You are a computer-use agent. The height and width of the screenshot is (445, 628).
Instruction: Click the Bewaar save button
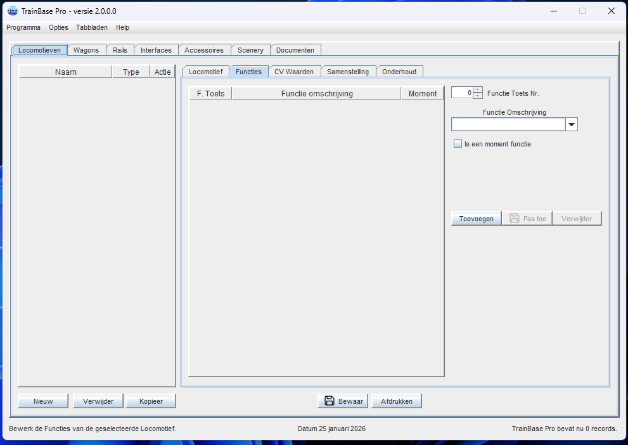point(343,401)
